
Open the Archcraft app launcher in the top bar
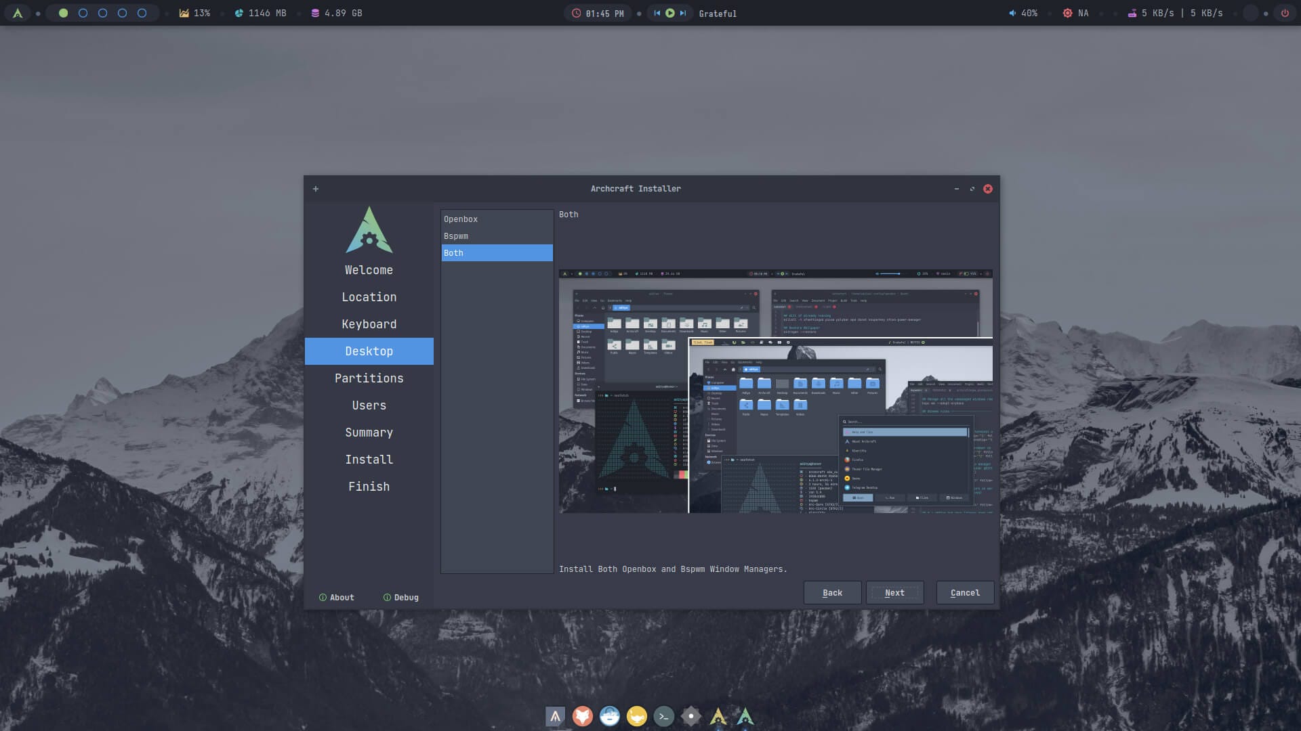[x=17, y=12]
